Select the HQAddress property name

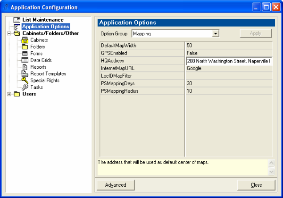point(112,61)
